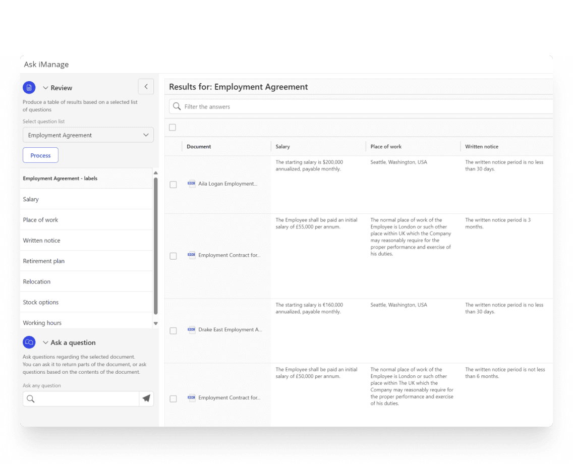
Task: Click the magnifier inside the Ask any question field
Action: click(x=30, y=398)
